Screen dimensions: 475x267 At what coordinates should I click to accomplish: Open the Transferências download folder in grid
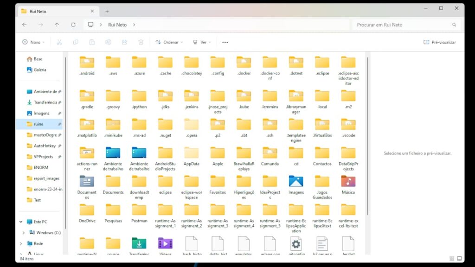click(x=139, y=246)
